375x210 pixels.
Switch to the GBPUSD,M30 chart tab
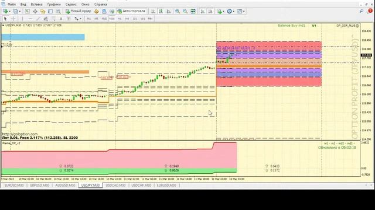coord(39,185)
